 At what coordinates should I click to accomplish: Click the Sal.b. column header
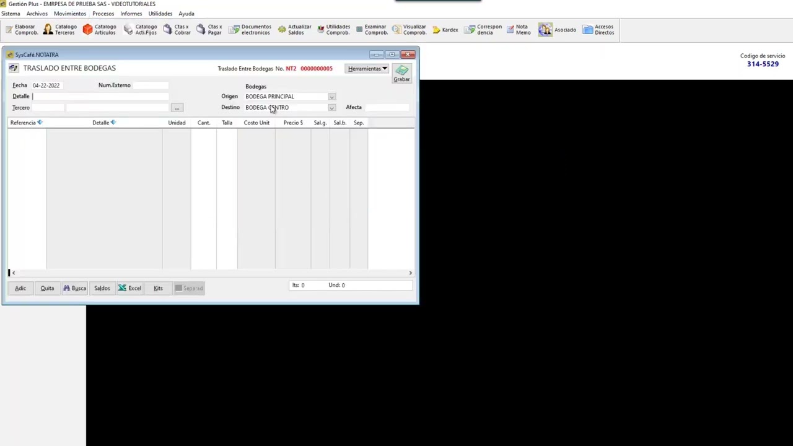pos(340,123)
